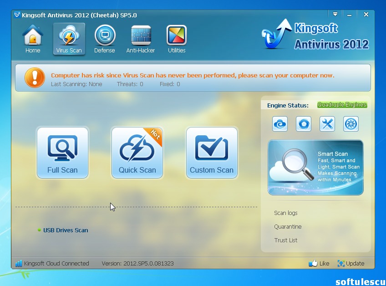
Task: Open Scan logs
Action: pyautogui.click(x=286, y=213)
